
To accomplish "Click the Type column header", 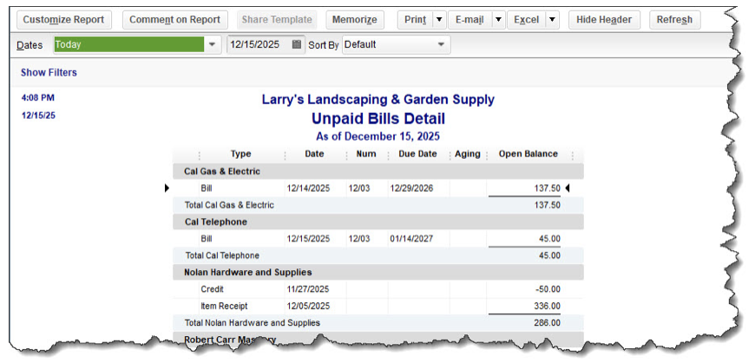I will [240, 155].
